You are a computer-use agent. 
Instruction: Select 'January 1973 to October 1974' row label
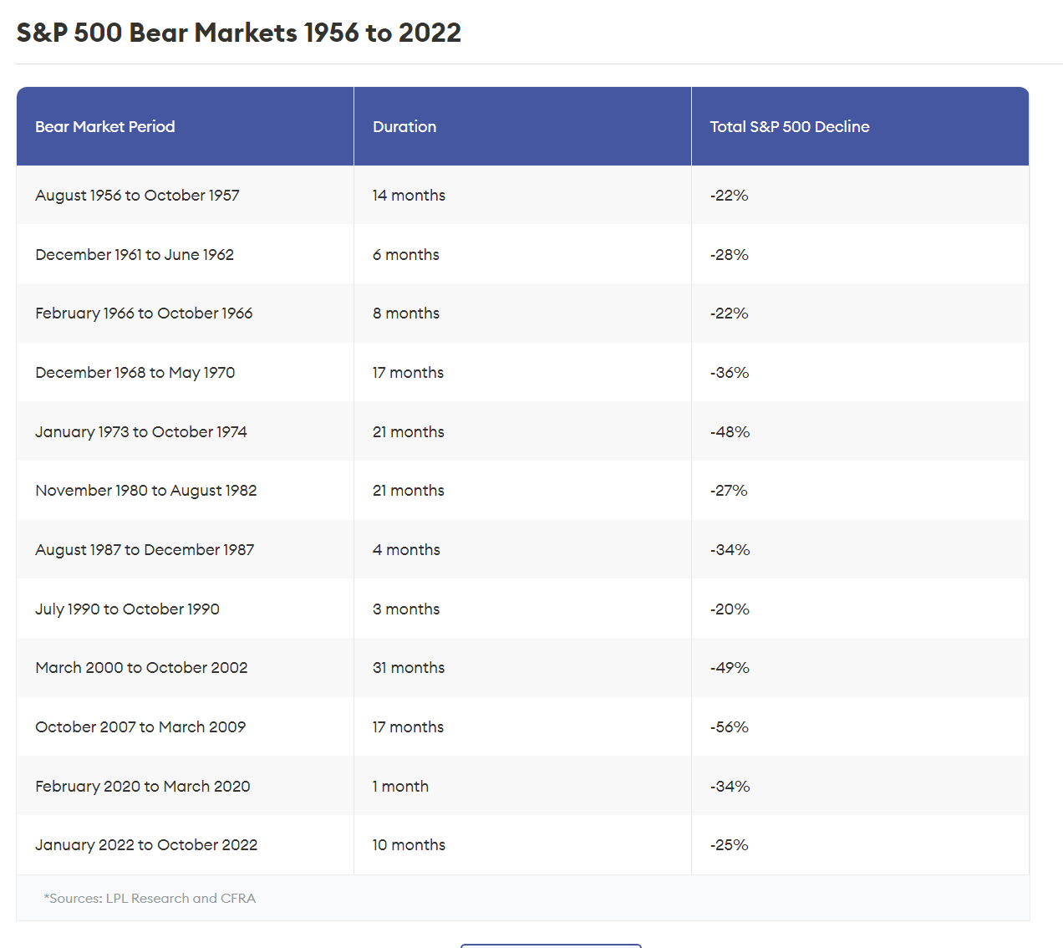[x=141, y=432]
